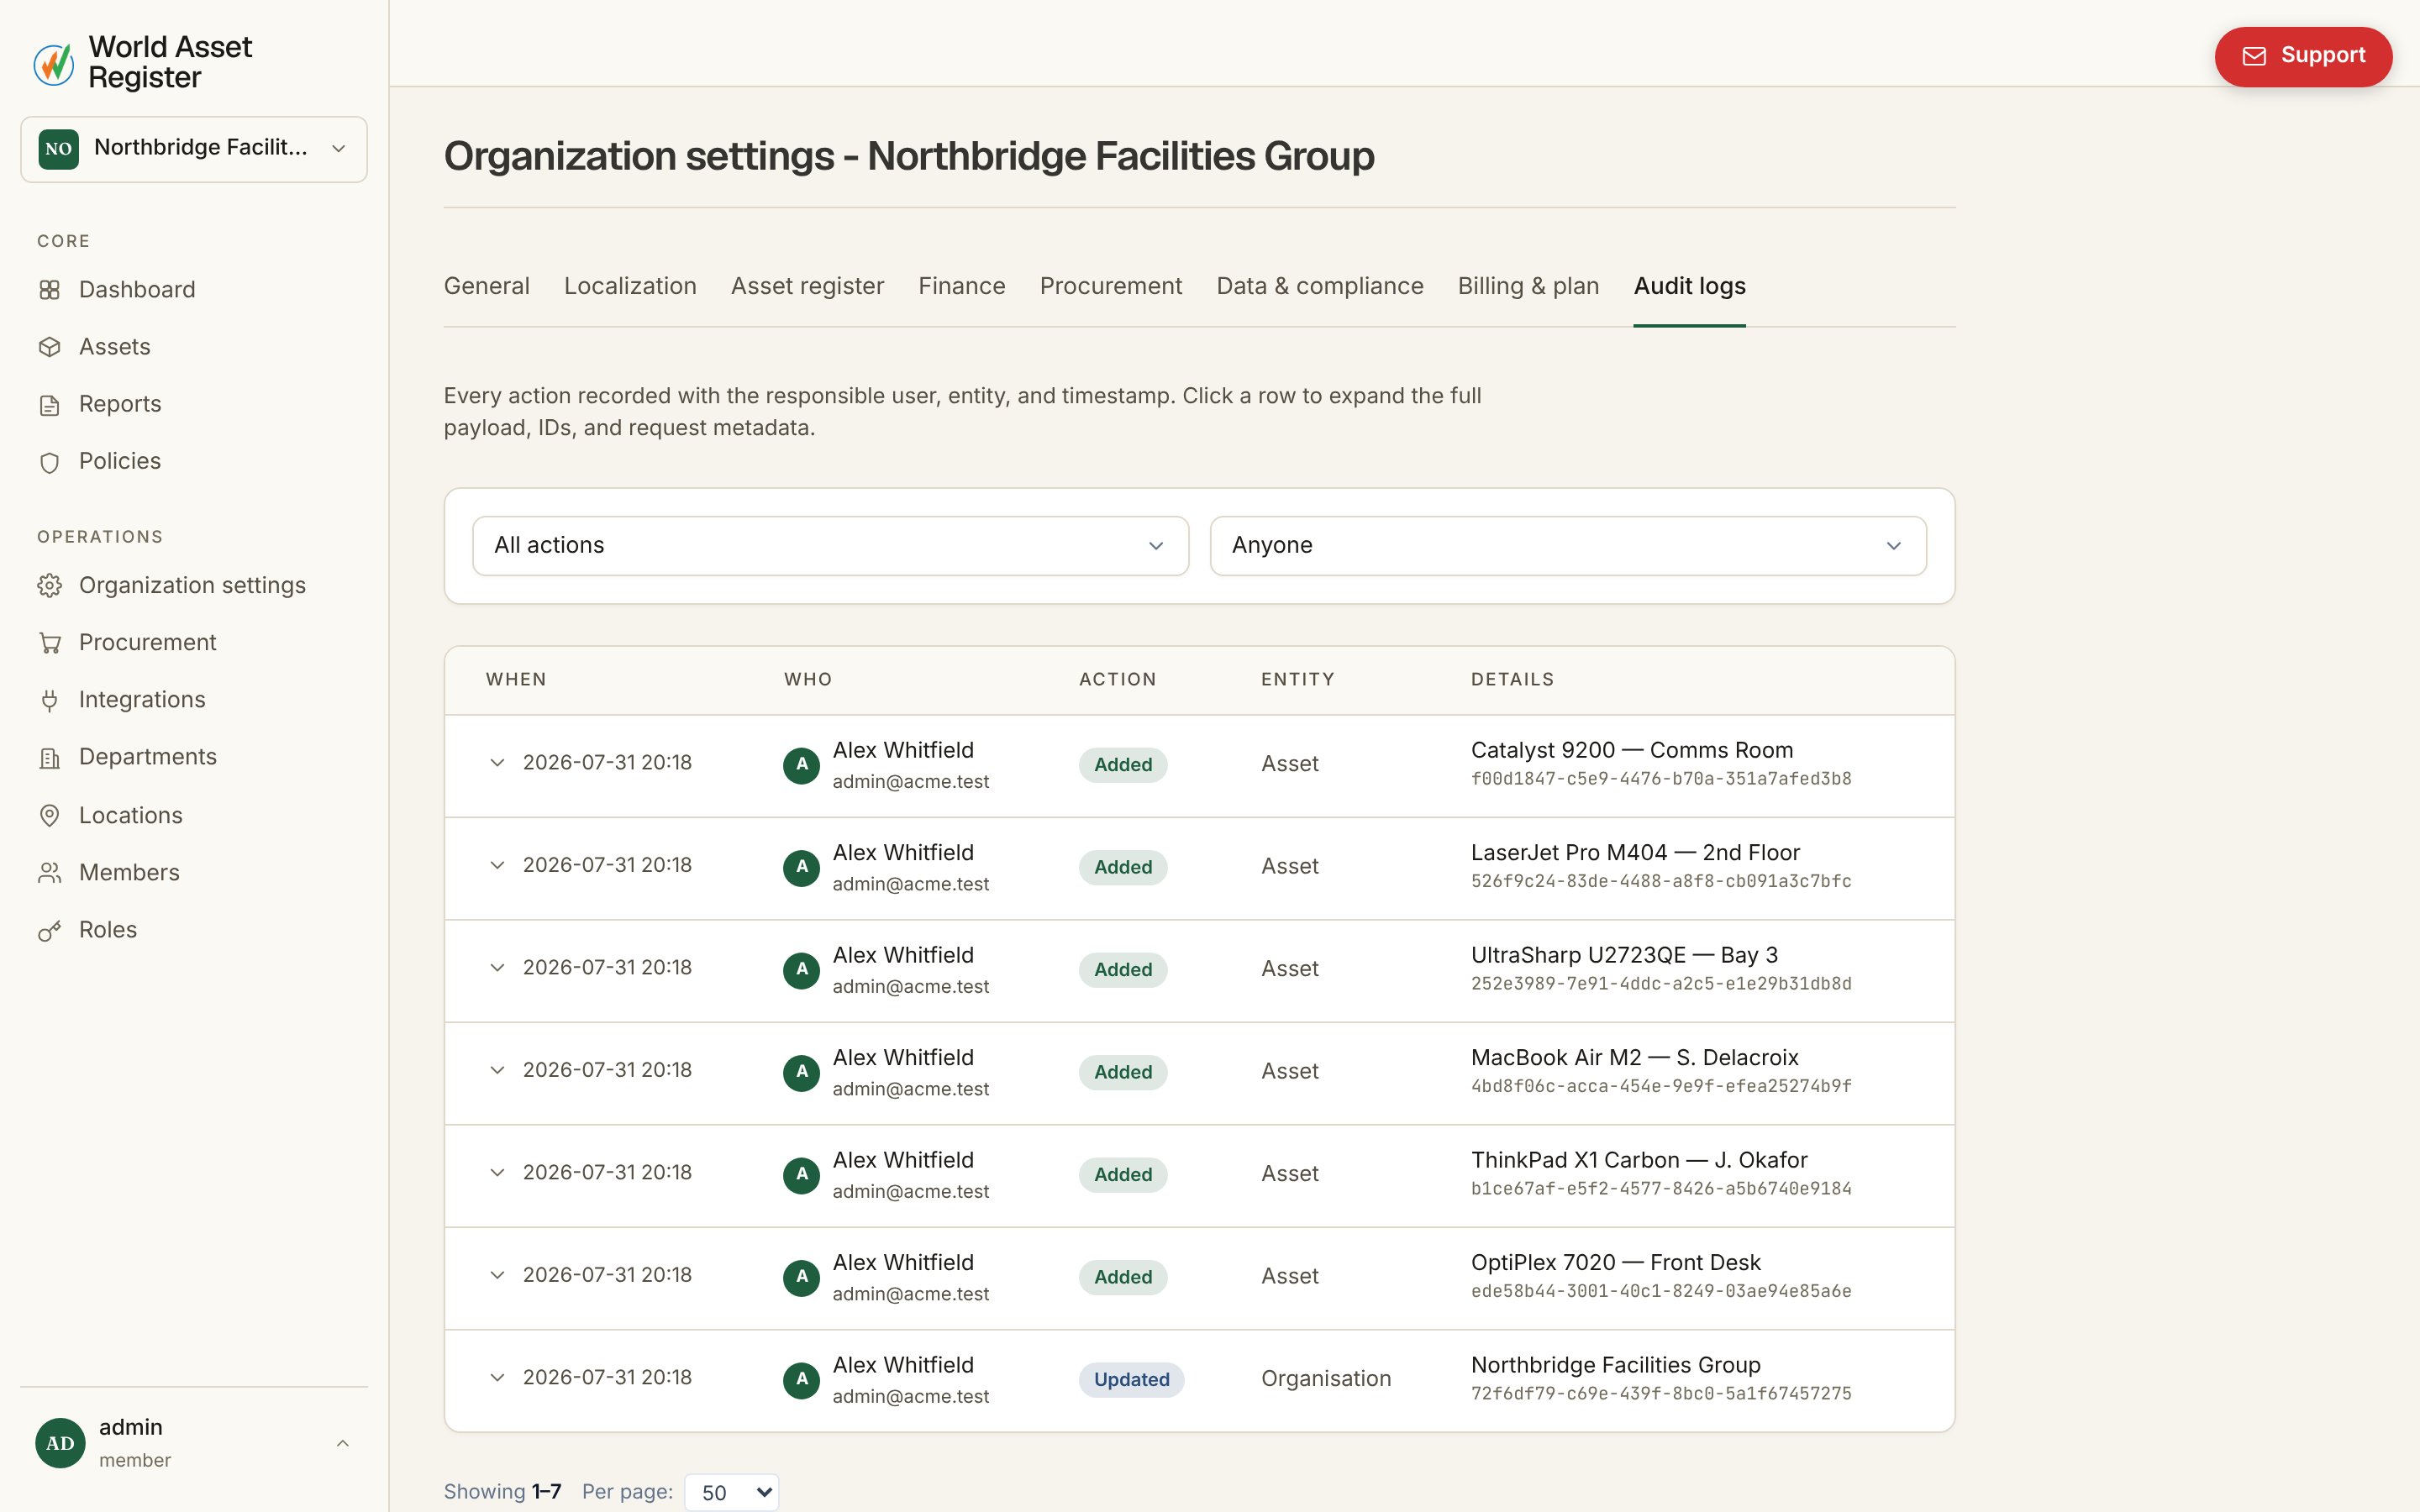2420x1512 pixels.
Task: Expand the Catalyst 9200 audit log row
Action: pyautogui.click(x=497, y=763)
